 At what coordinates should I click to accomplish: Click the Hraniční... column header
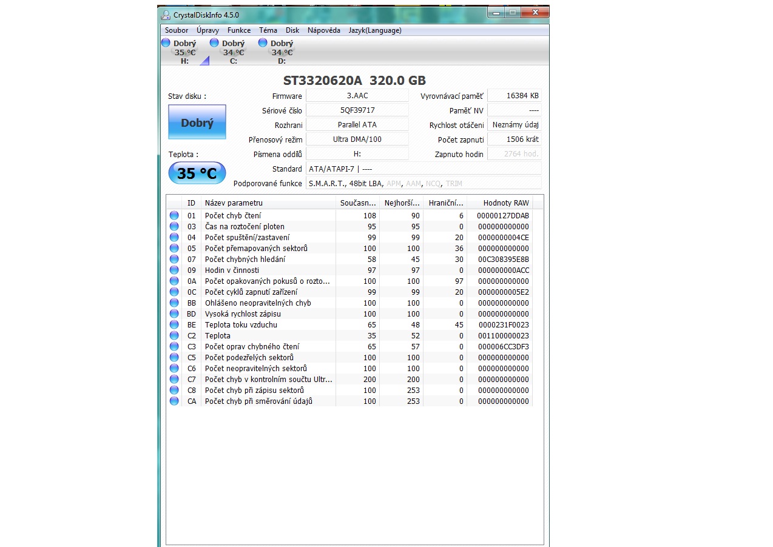(x=445, y=203)
